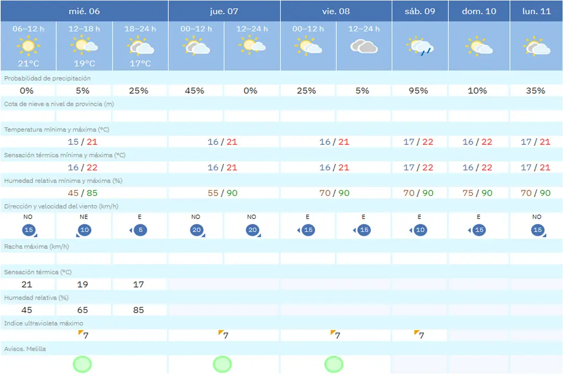563x375 pixels.
Task: Click the NO 15 wind icon under mié. 06
Action: click(x=29, y=230)
